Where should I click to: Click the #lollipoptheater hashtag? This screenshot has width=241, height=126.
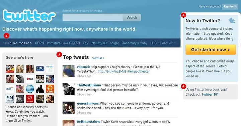tap(139, 72)
